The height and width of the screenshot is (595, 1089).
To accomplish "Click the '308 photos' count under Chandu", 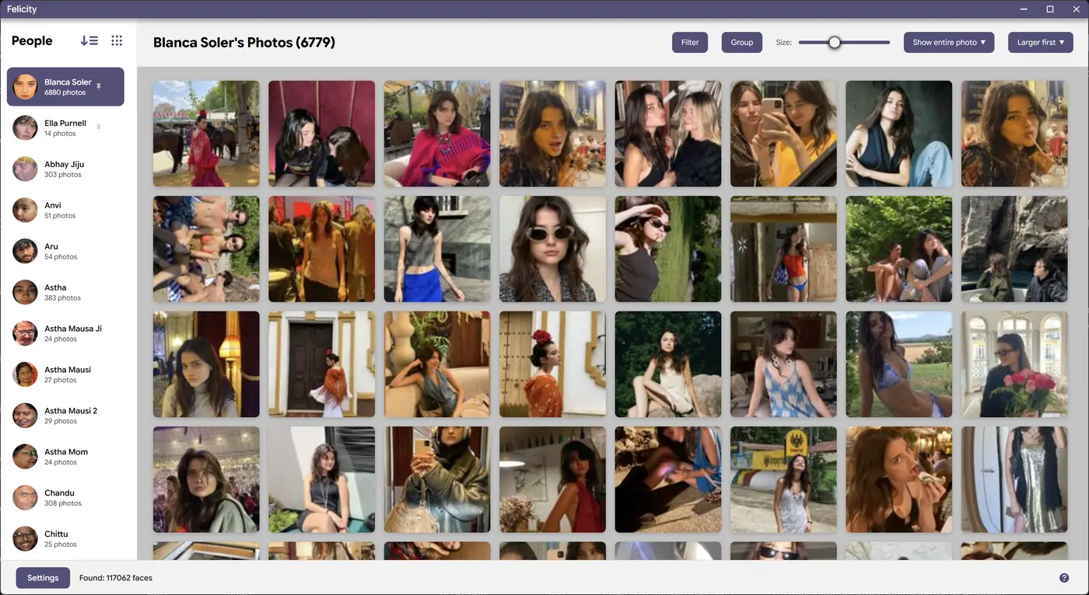I will [x=63, y=503].
